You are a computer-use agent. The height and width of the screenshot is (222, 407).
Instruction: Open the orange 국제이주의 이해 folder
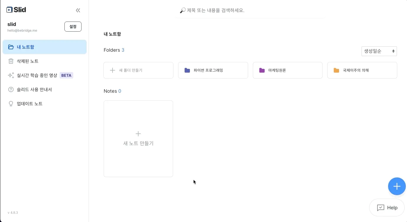tap(362, 70)
